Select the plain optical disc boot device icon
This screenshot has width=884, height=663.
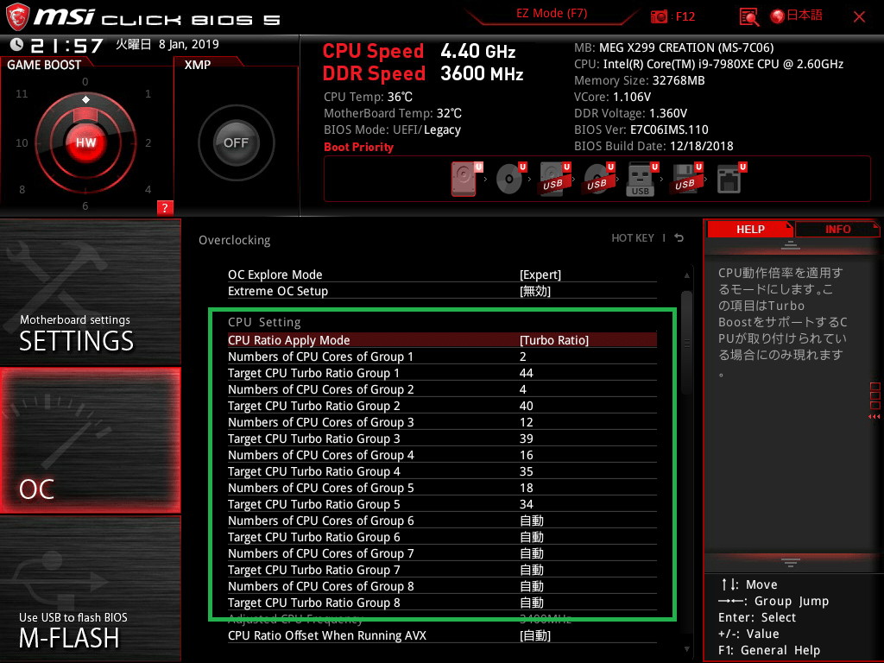509,180
